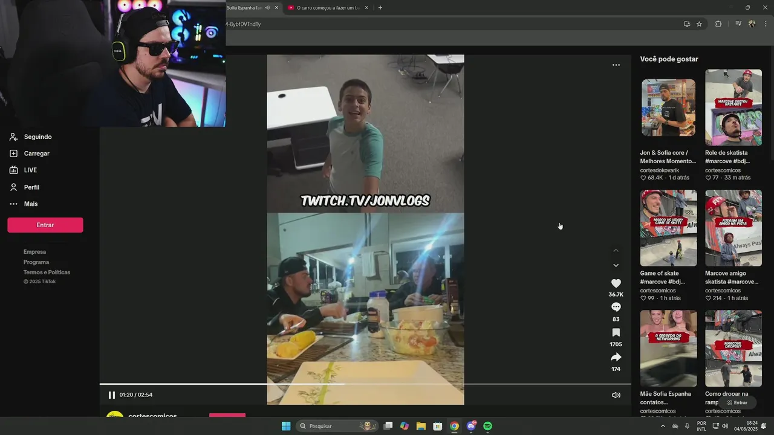774x435 pixels.
Task: Pause the playing TikTok video
Action: coord(111,395)
